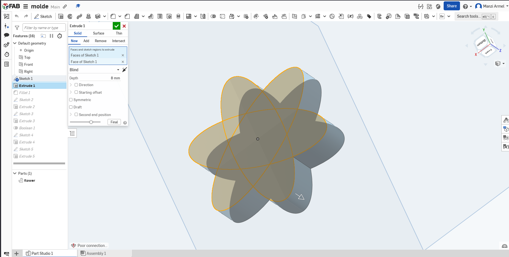Select the Remove operation tab

click(101, 41)
